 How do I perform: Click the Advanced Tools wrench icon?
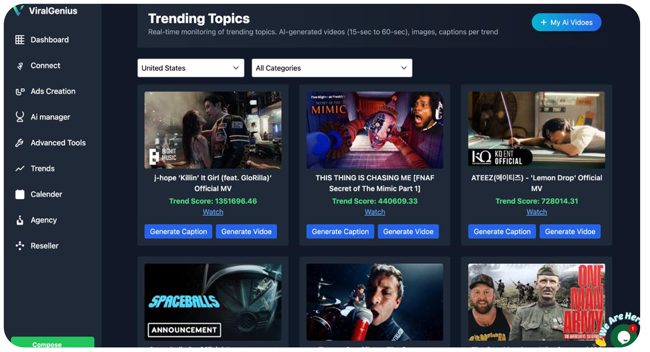[20, 143]
